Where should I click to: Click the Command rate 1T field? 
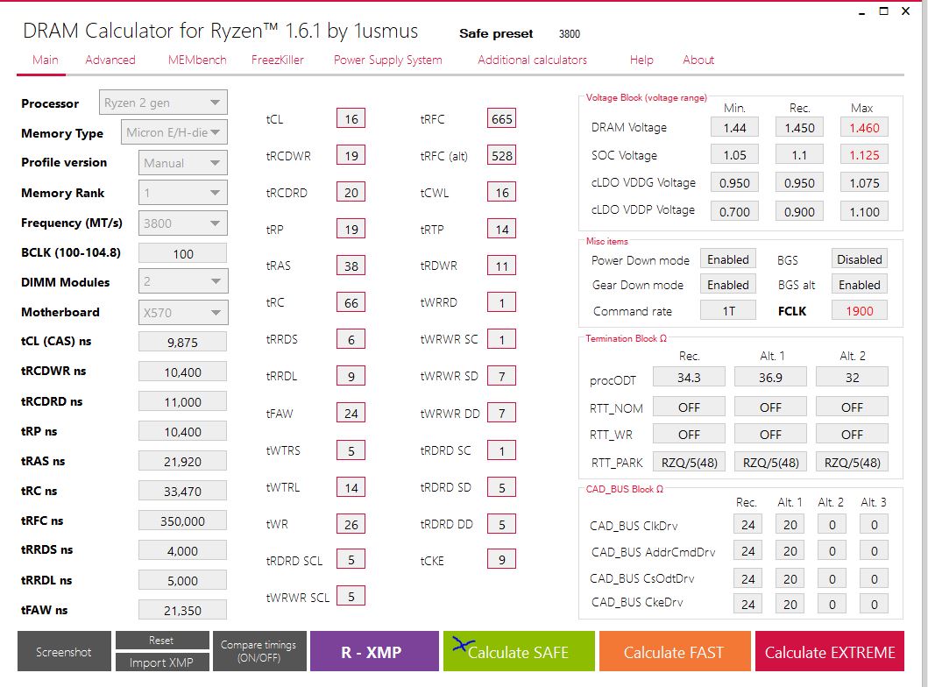(x=728, y=311)
